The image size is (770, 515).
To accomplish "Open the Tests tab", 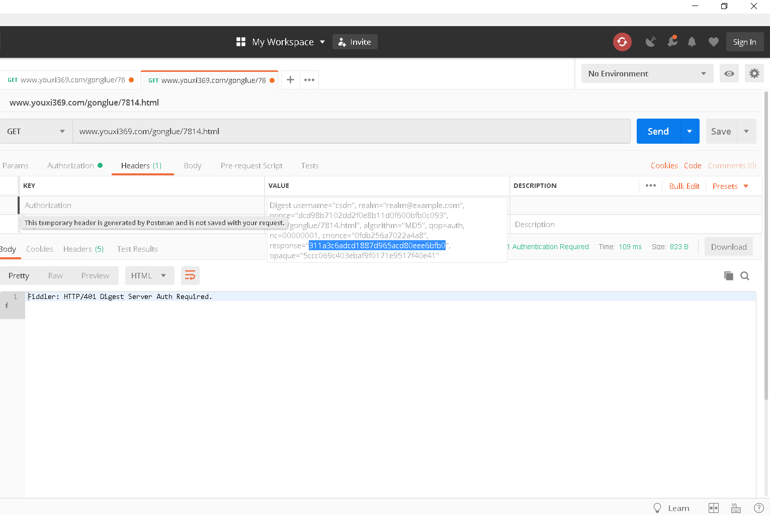I will pyautogui.click(x=310, y=165).
